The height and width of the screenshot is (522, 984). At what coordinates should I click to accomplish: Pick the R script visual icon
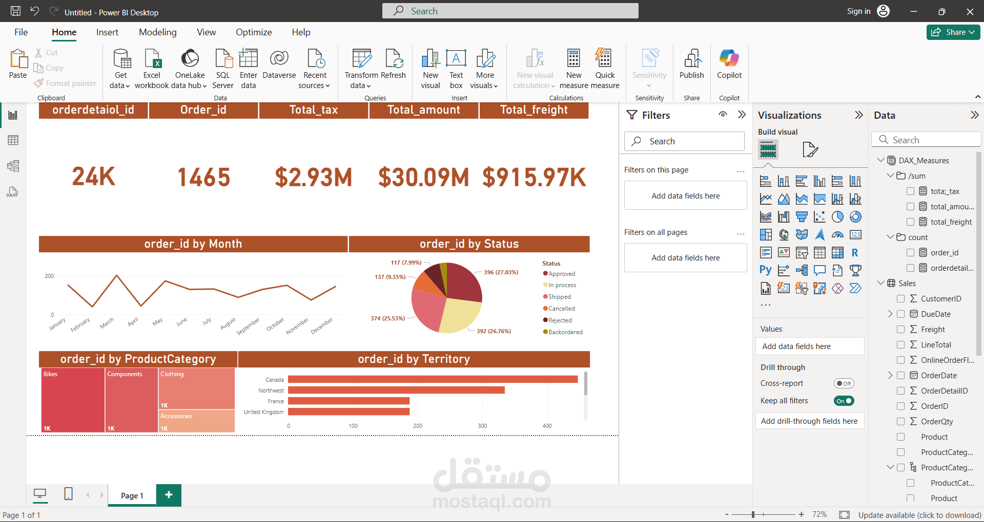pyautogui.click(x=855, y=253)
